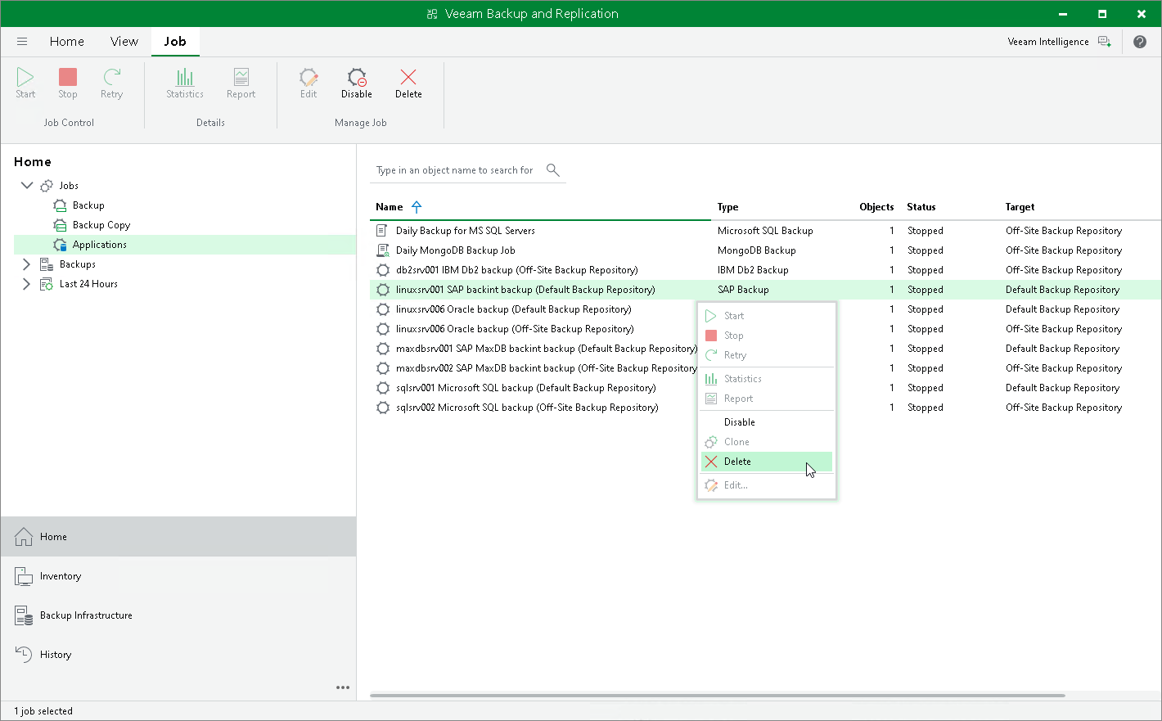1162x721 pixels.
Task: Select Jobs tree node label
Action: pos(69,186)
